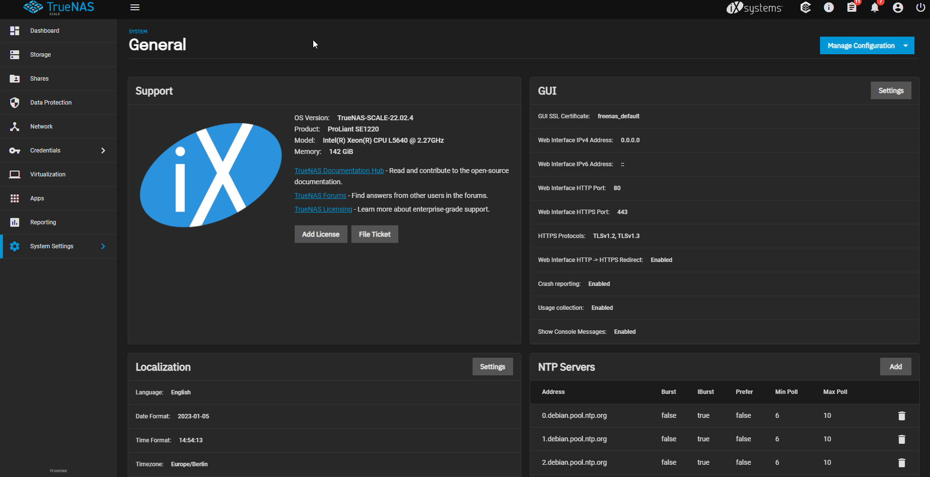Click the HTTPS Protocols value TLSv1.2, TLSv1.3
This screenshot has width=930, height=477.
coord(616,236)
